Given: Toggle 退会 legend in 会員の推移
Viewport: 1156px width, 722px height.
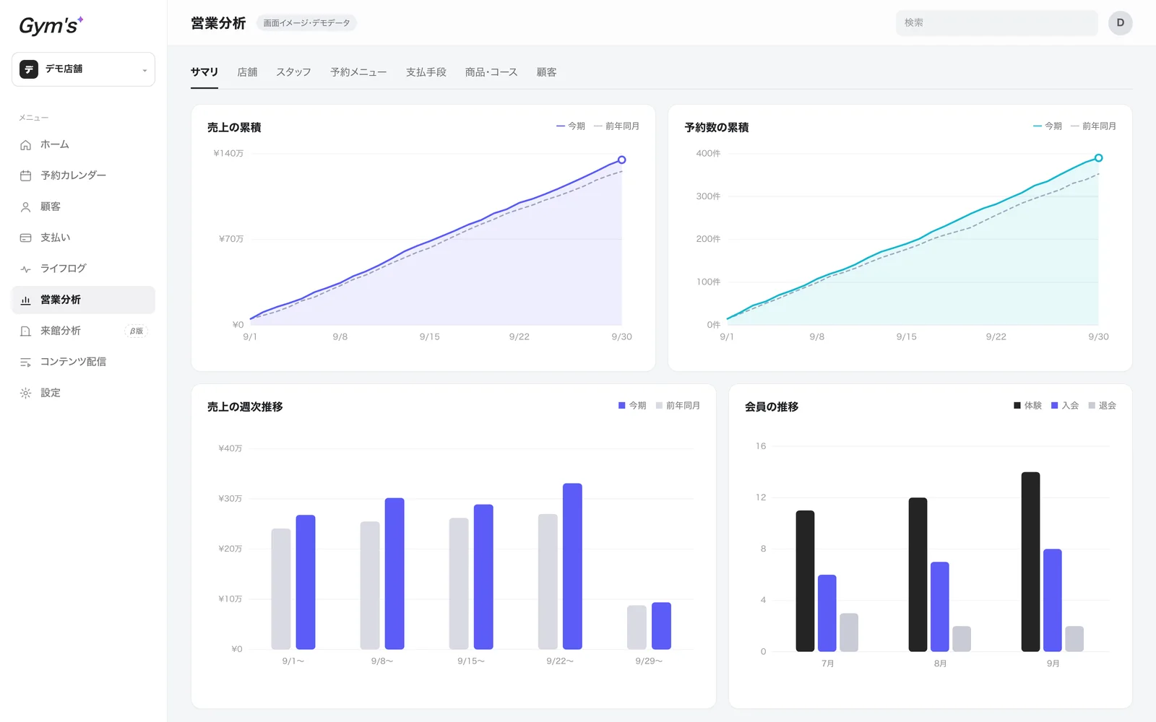Looking at the screenshot, I should tap(1103, 406).
